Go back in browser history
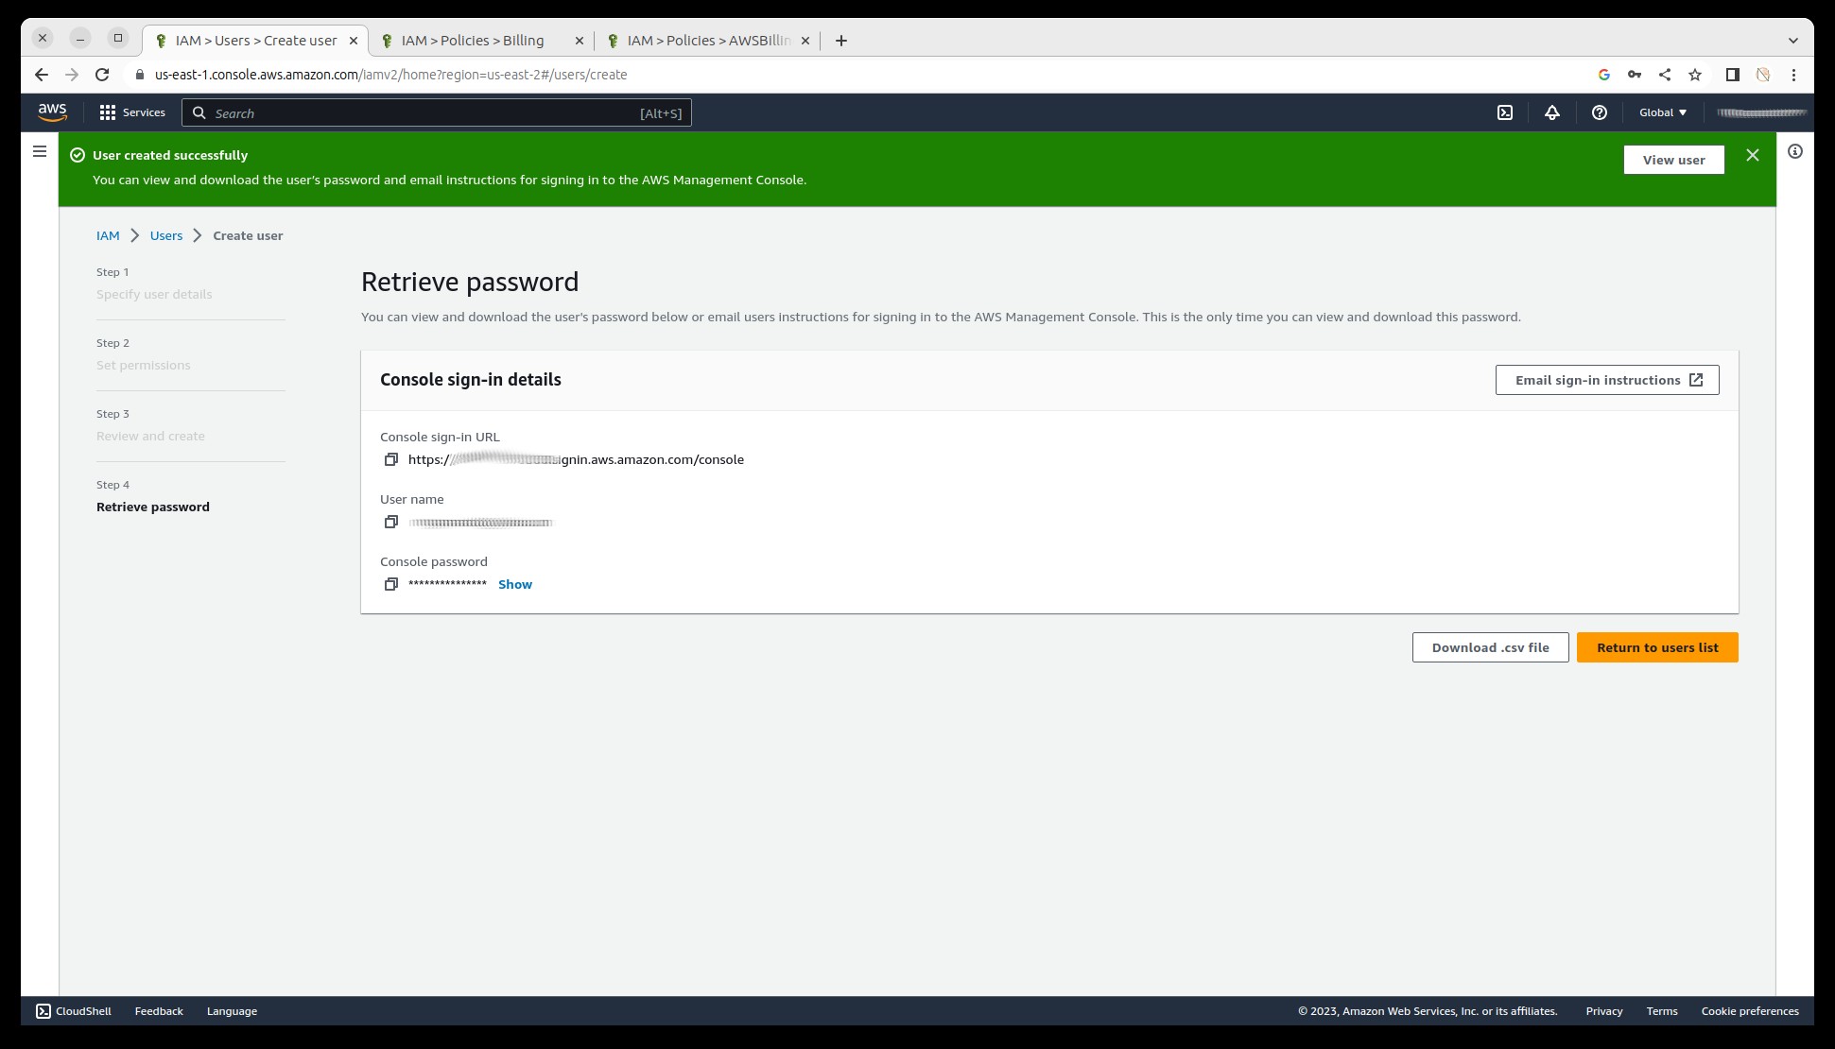Viewport: 1835px width, 1049px height. (42, 75)
